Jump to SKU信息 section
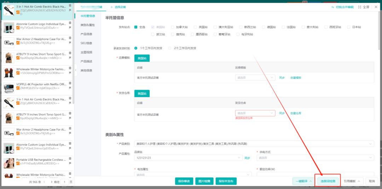This screenshot has height=189, width=382. [x=86, y=43]
